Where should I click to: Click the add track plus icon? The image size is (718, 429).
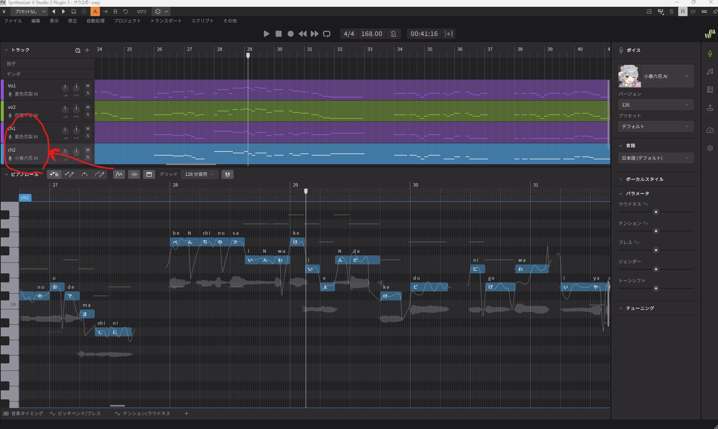click(87, 50)
